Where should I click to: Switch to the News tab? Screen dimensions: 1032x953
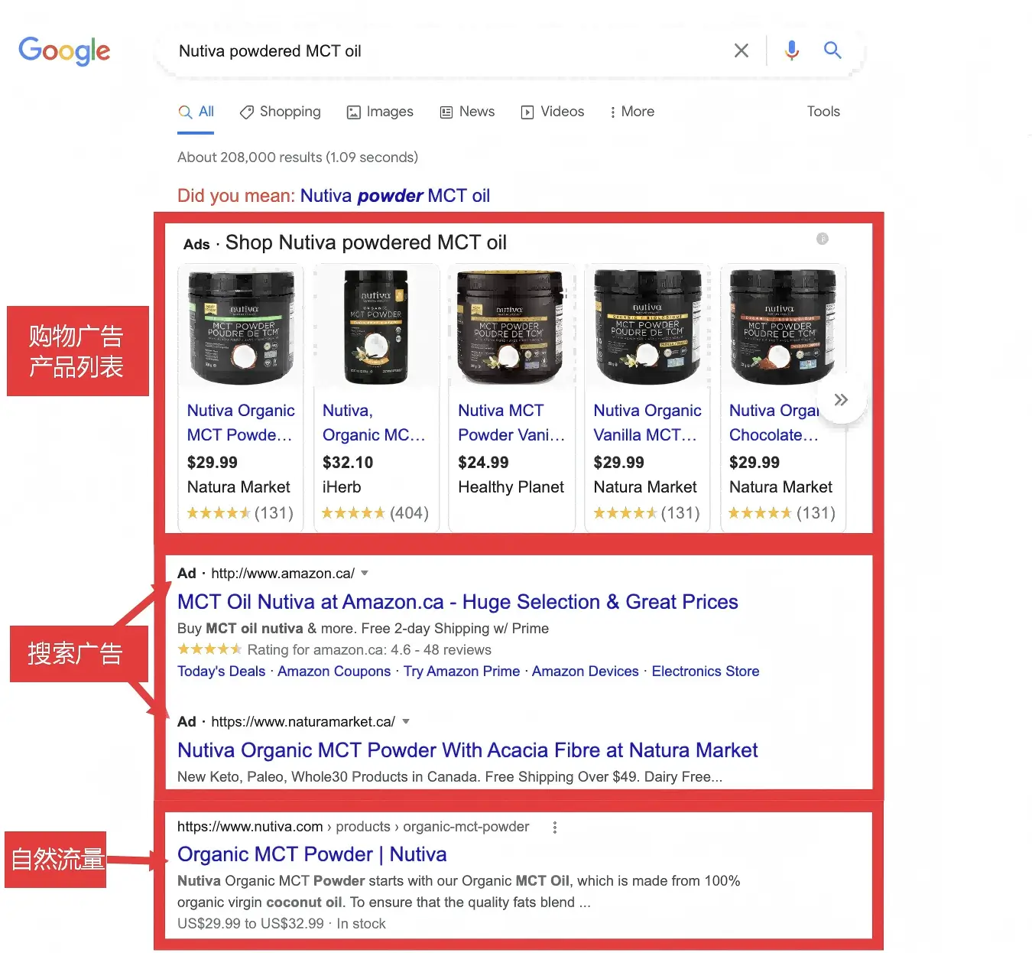468,112
